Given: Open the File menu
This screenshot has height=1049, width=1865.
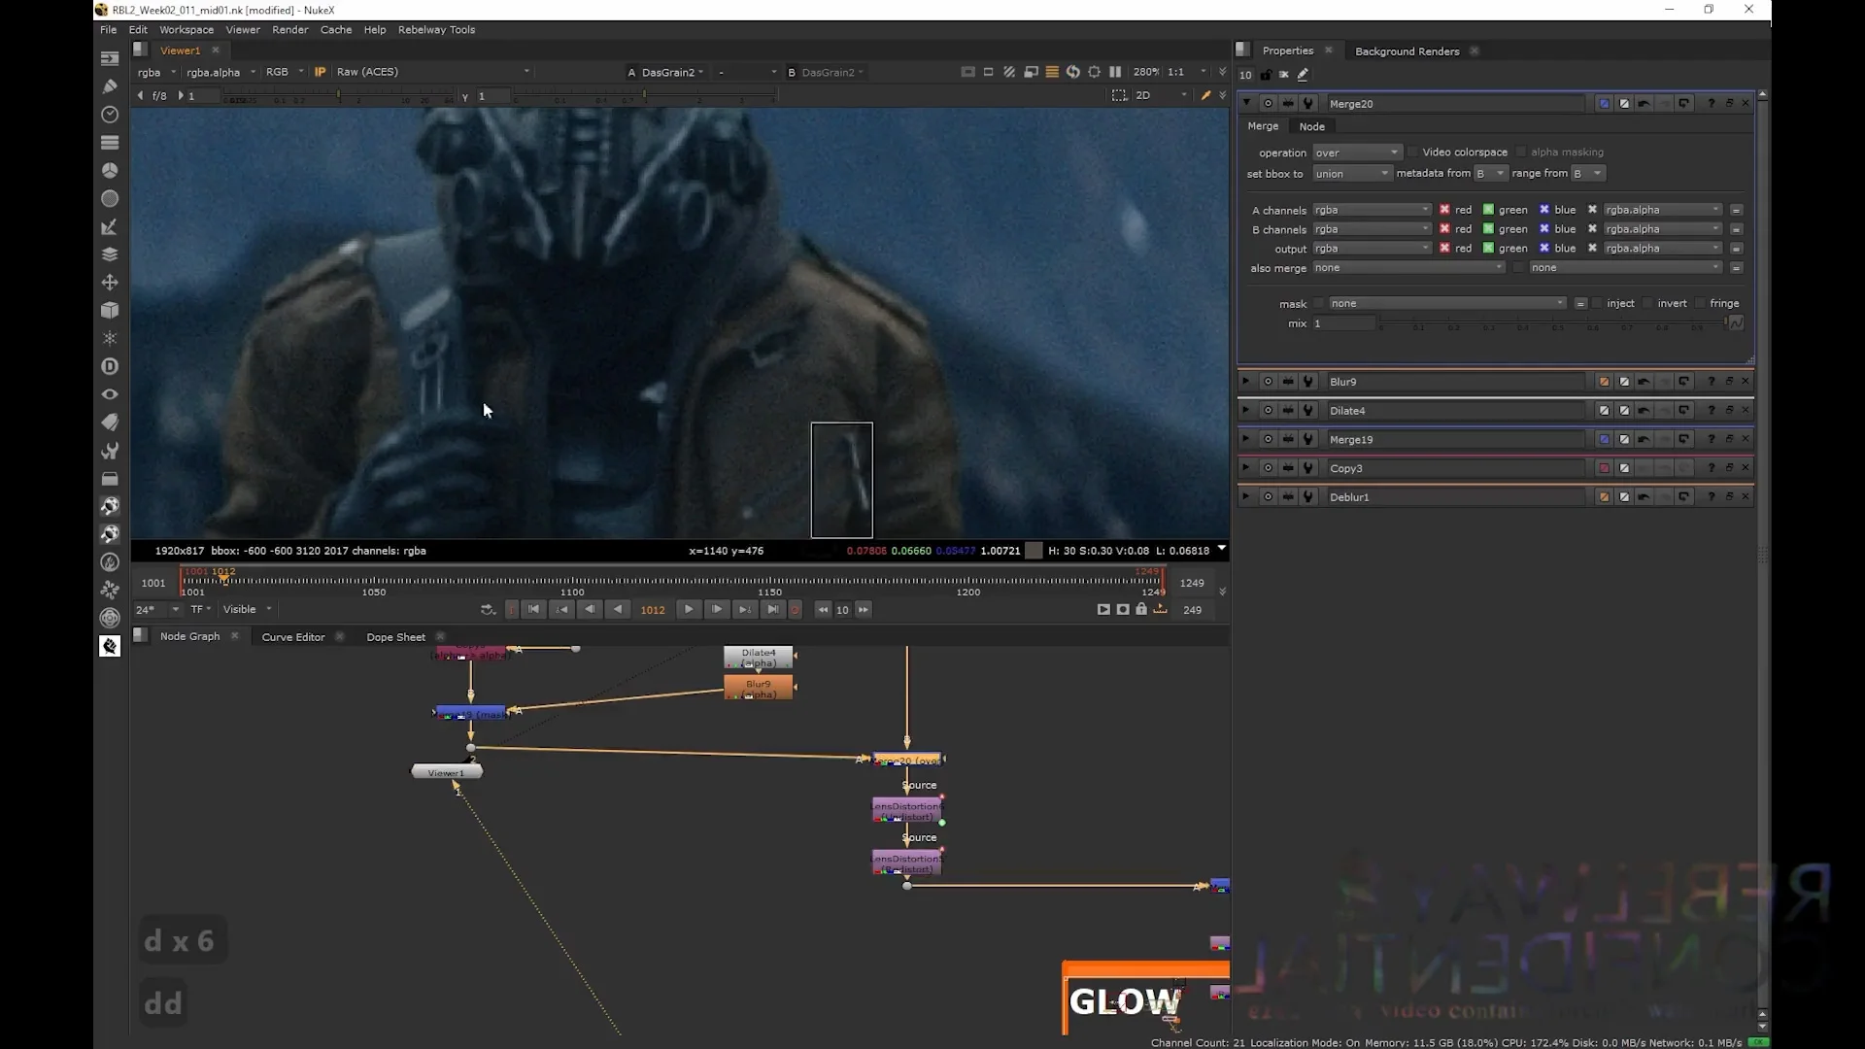Looking at the screenshot, I should point(108,30).
